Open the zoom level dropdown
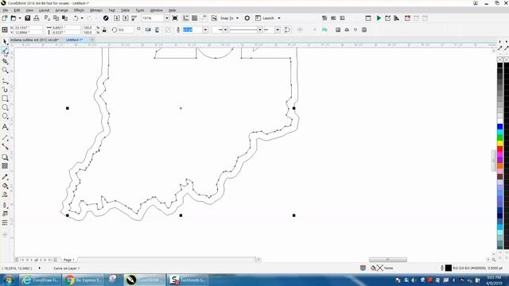Image resolution: width=509 pixels, height=286 pixels. click(167, 18)
